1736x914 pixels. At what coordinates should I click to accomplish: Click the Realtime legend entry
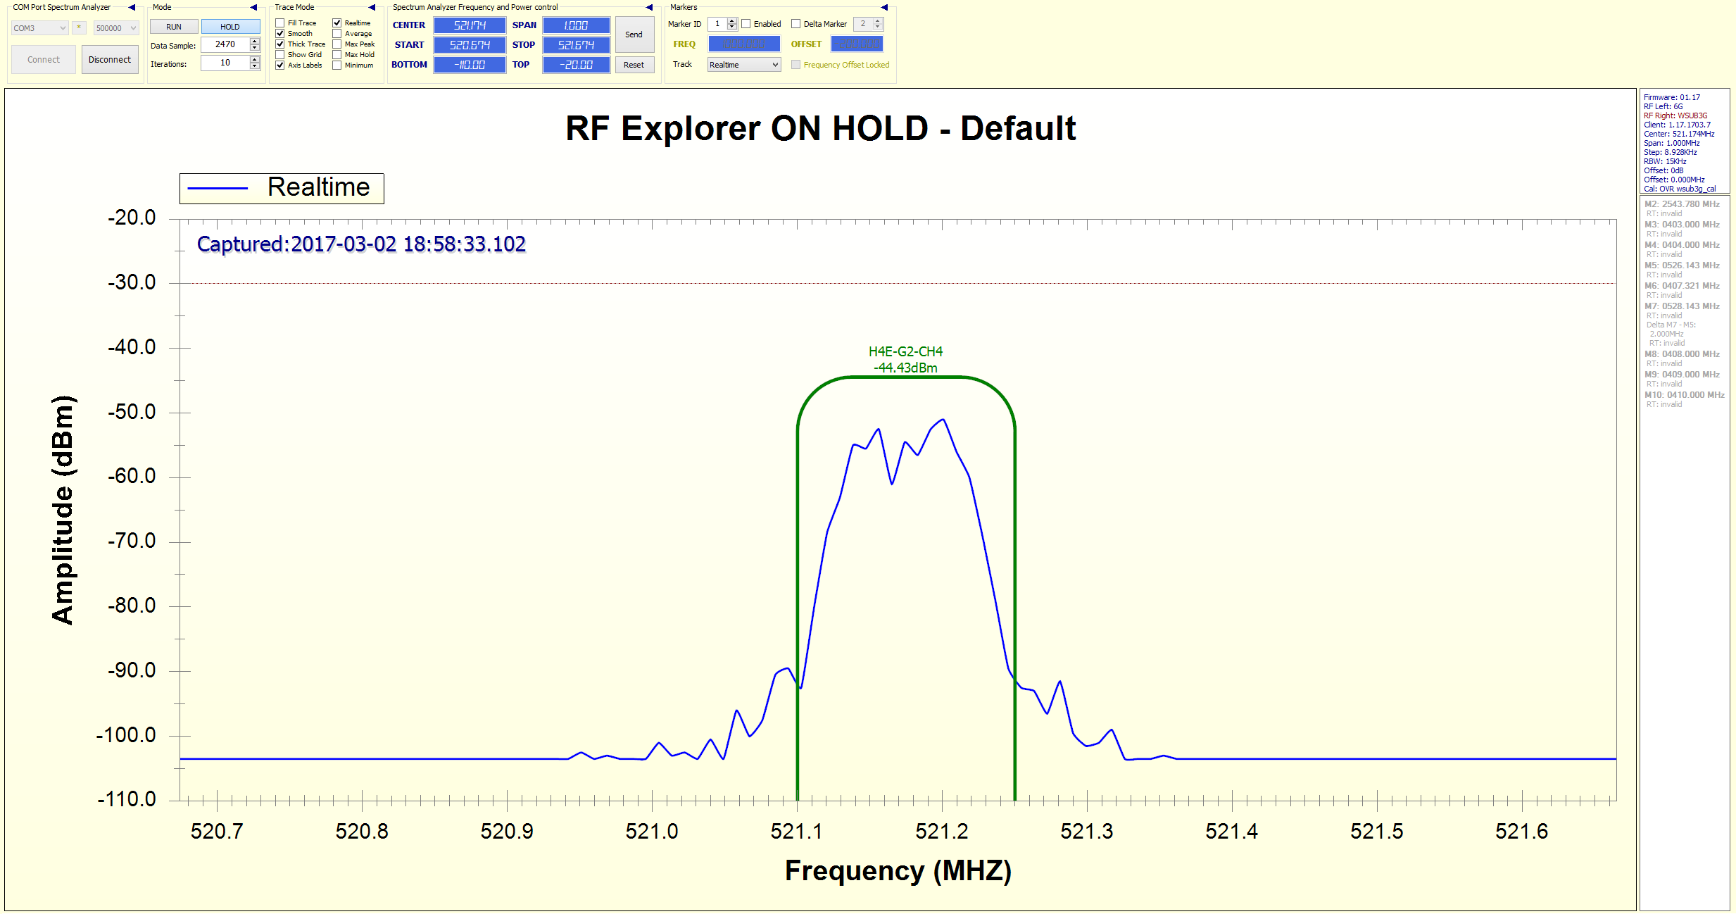282,188
